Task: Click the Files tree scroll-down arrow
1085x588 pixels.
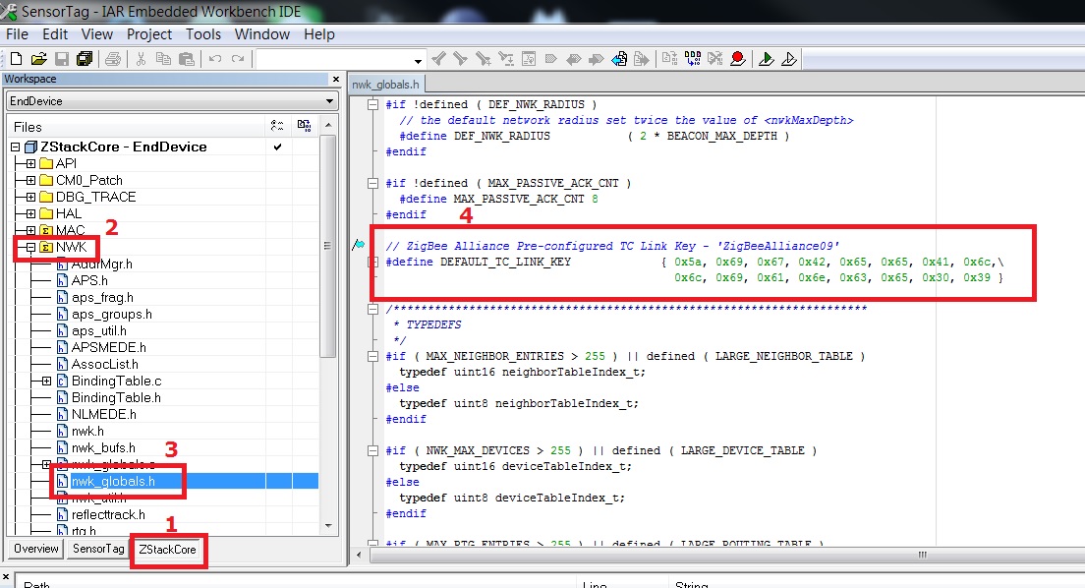Action: tap(328, 526)
